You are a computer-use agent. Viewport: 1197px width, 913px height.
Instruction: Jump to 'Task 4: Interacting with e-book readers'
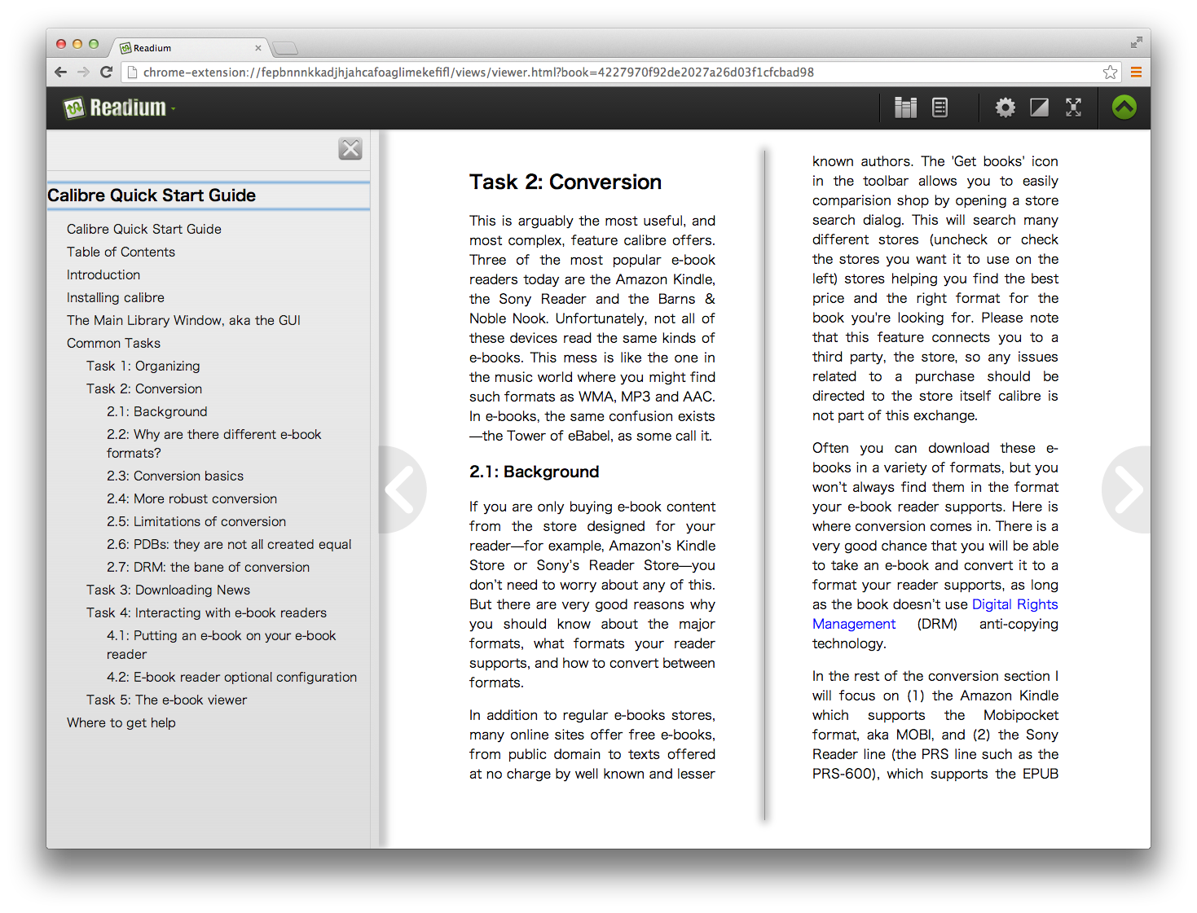point(206,612)
